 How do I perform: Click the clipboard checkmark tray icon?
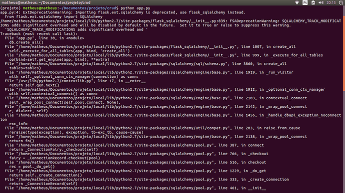click(313, 2)
